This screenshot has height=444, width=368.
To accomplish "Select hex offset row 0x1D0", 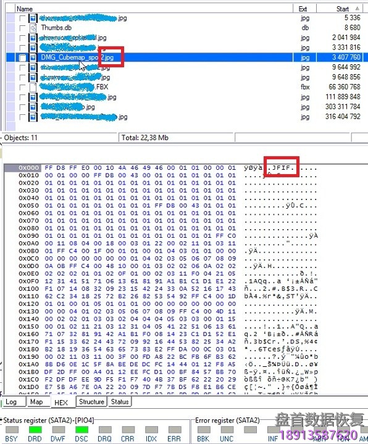I will pyautogui.click(x=28, y=387).
